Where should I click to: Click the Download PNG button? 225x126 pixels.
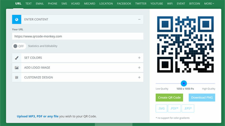[x=202, y=97]
